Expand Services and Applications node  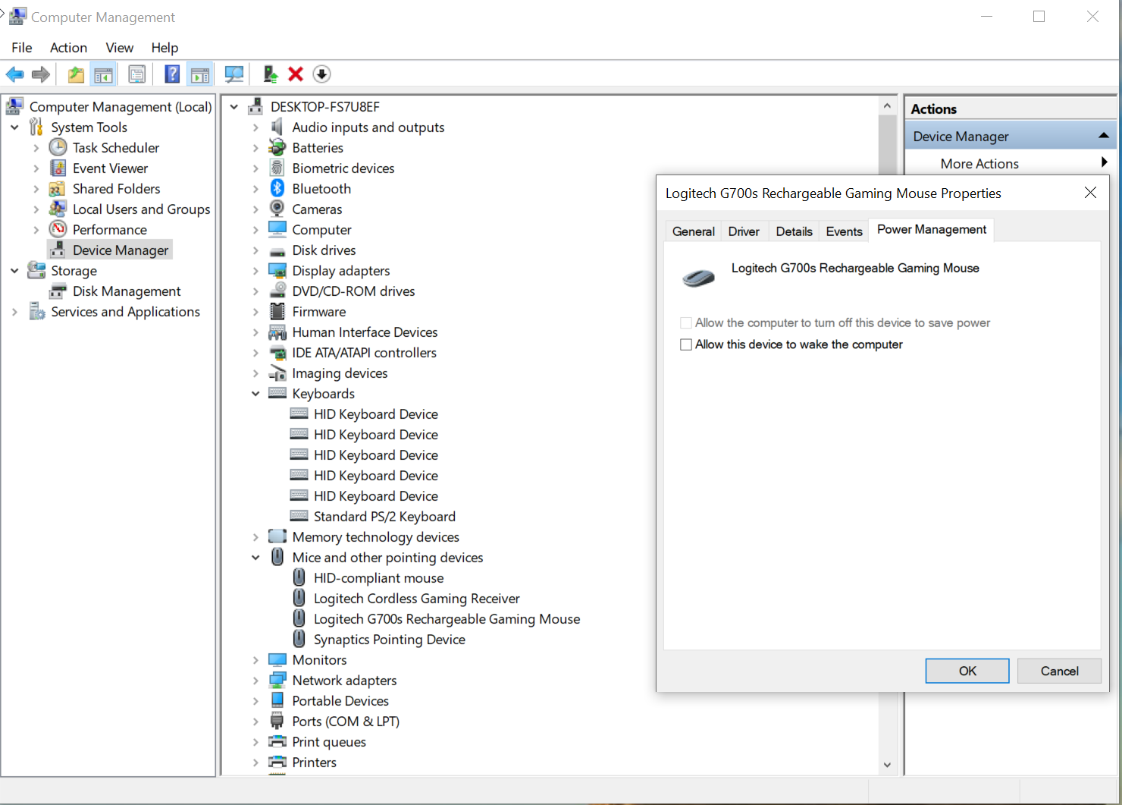14,311
